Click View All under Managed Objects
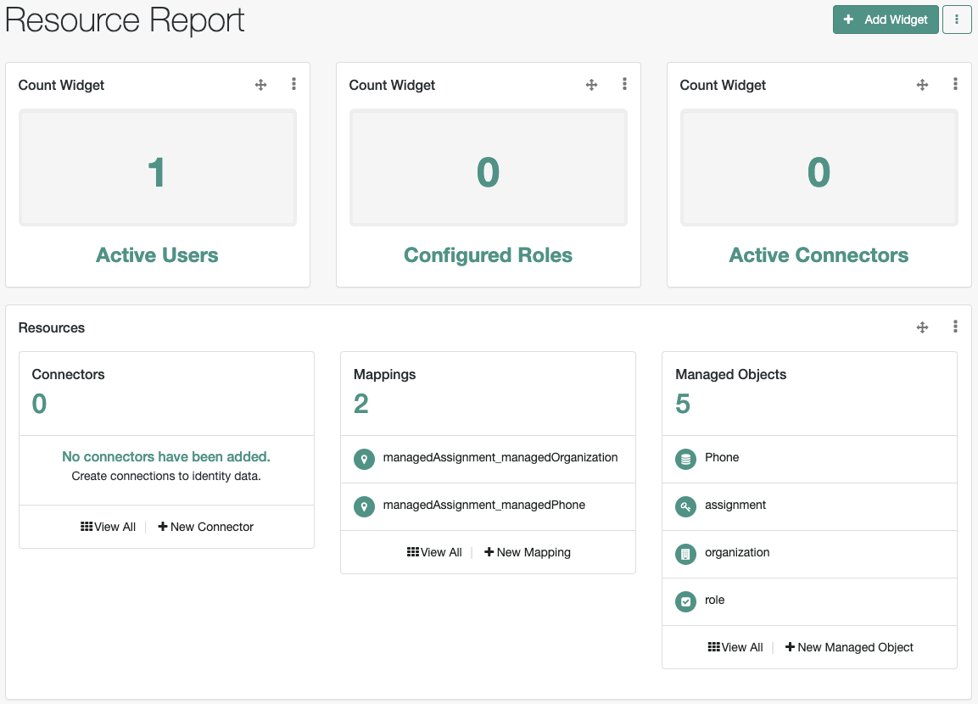This screenshot has width=978, height=704. pos(735,646)
